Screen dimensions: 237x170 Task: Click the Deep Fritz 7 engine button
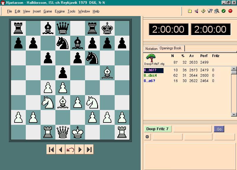pos(158,129)
